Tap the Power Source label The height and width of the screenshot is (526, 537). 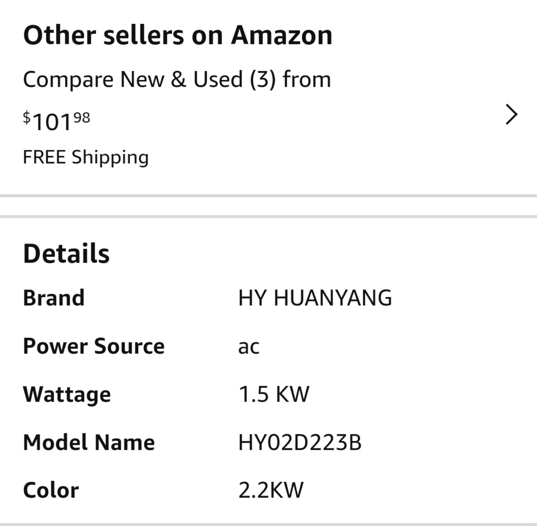pyautogui.click(x=94, y=346)
